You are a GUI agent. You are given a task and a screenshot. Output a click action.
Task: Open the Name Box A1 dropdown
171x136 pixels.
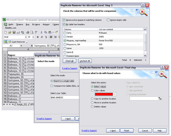click(21, 46)
